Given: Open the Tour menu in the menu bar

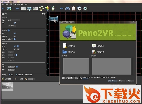Looking at the screenshot, I should [x=18, y=4].
